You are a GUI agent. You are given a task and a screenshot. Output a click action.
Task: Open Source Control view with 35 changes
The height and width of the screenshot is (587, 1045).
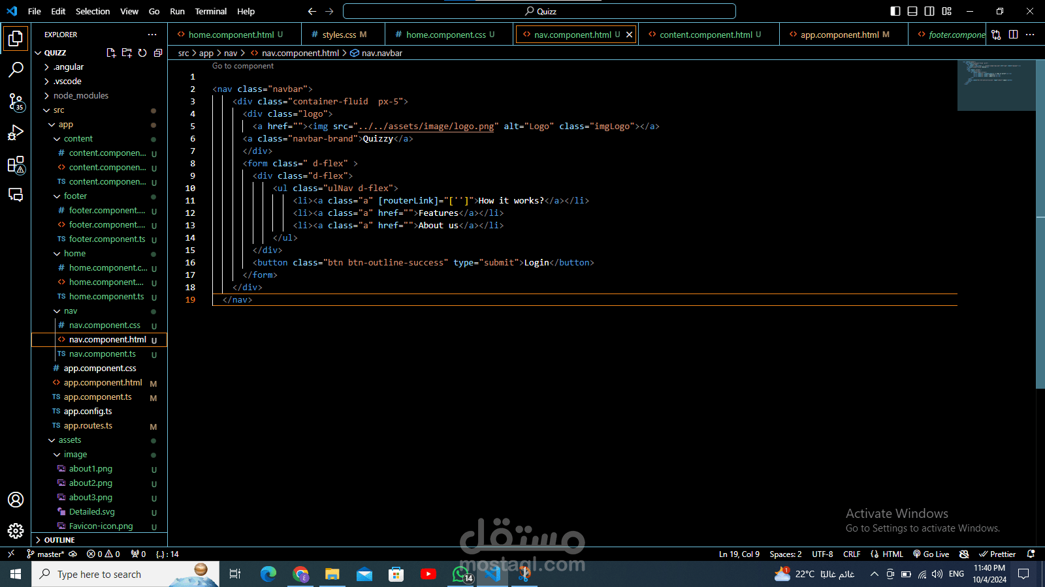[16, 101]
